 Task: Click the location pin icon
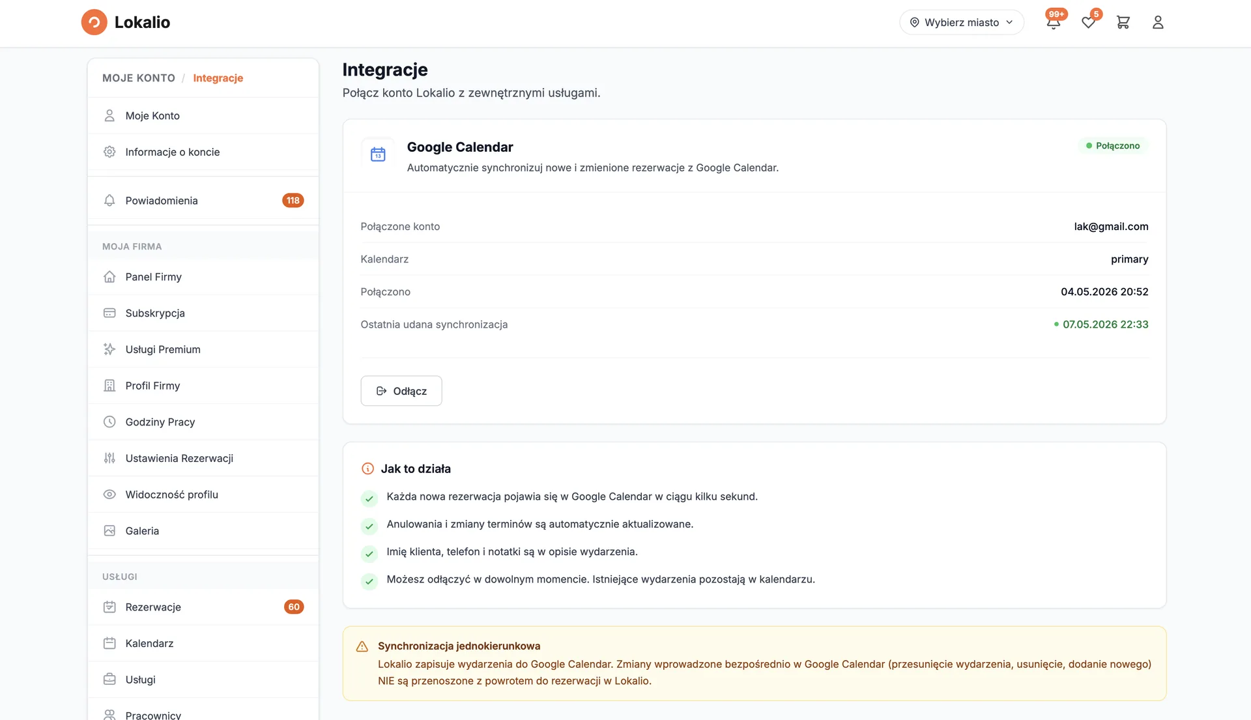tap(914, 22)
